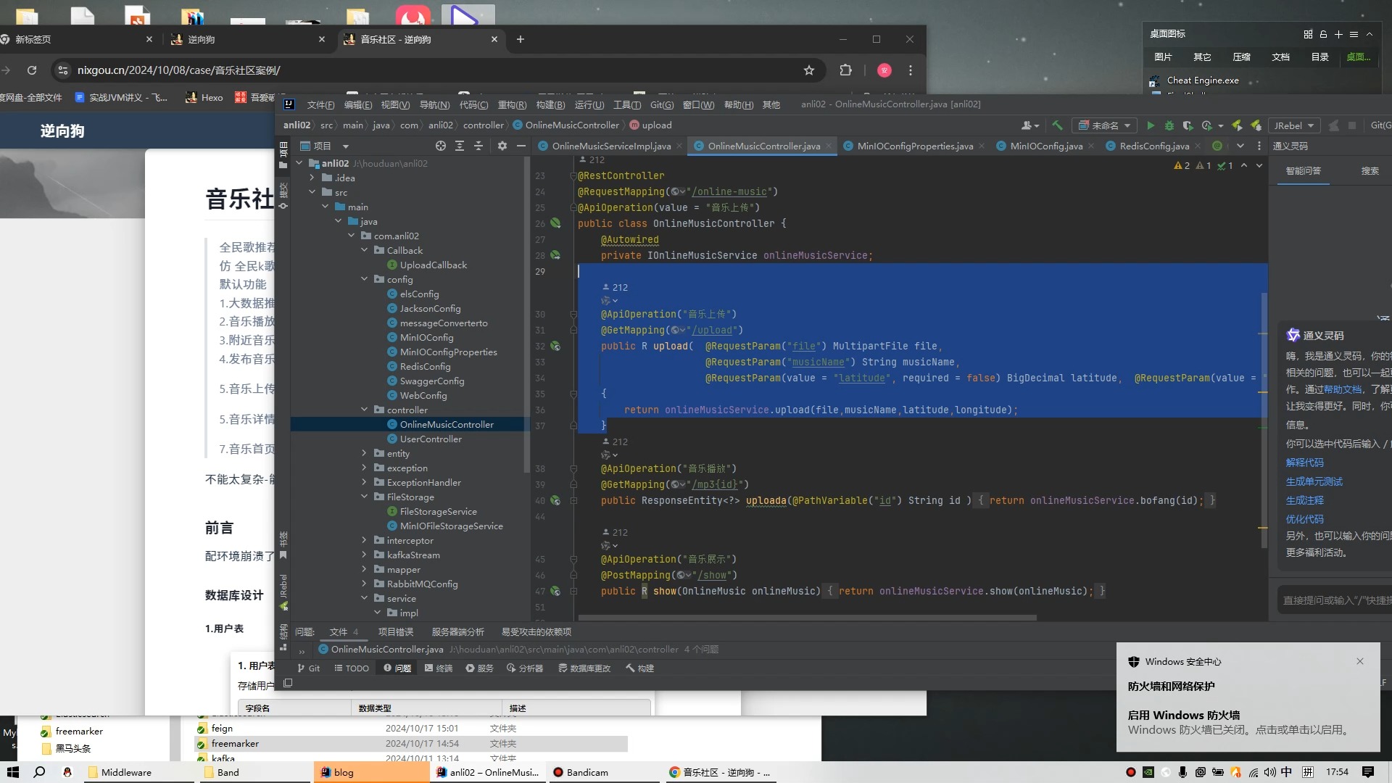This screenshot has width=1392, height=783.
Task: Open the 重构(R) menu
Action: point(512,104)
